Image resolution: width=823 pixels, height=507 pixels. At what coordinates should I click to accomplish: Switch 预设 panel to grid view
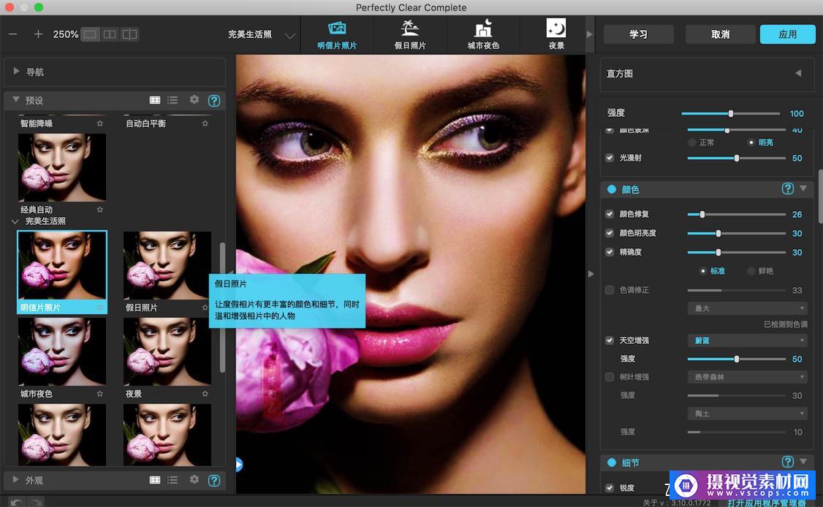click(155, 100)
